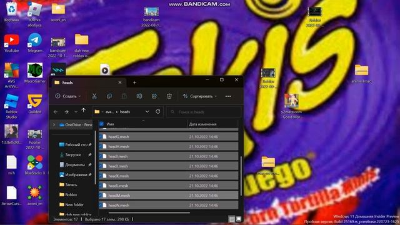Open the Запись folder in sidebar
This screenshot has height=225, width=400.
pos(68,185)
